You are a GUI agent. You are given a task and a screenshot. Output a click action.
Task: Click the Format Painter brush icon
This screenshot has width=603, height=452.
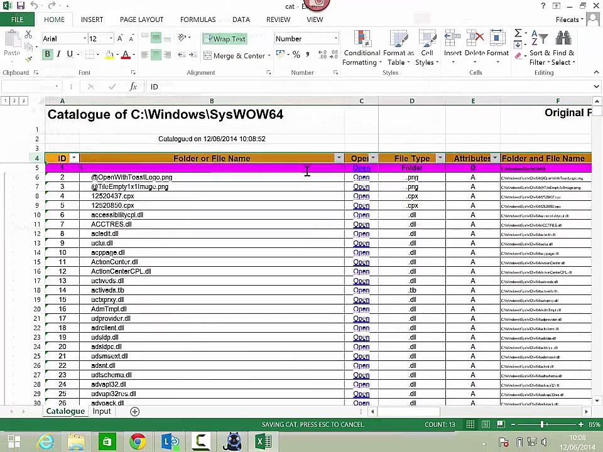28,59
